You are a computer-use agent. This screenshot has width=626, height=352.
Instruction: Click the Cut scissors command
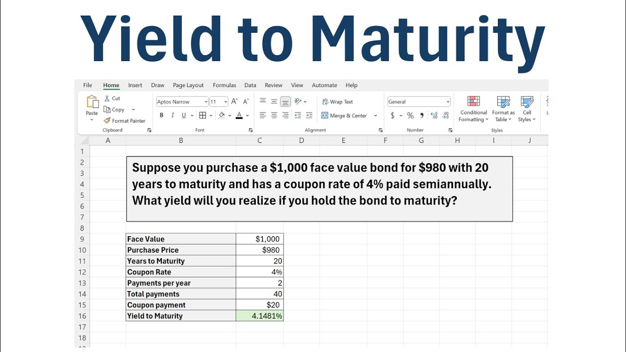click(112, 98)
